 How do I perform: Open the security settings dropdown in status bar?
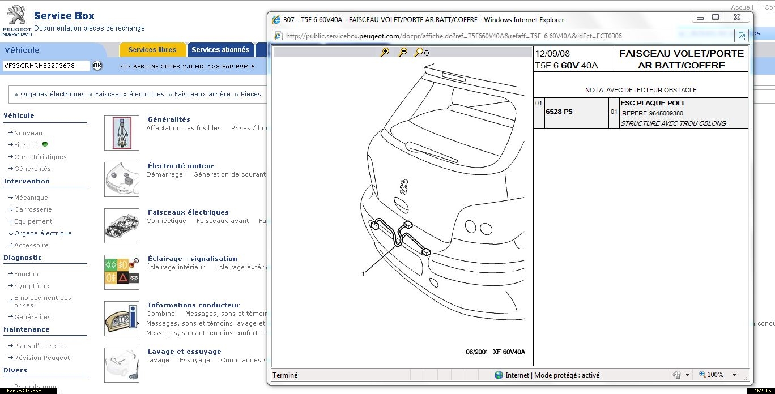pyautogui.click(x=687, y=375)
